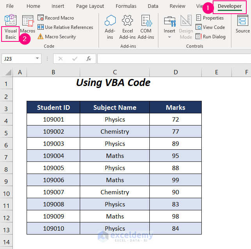251x249 pixels.
Task: Select row 1 header
Action: (x=6, y=83)
